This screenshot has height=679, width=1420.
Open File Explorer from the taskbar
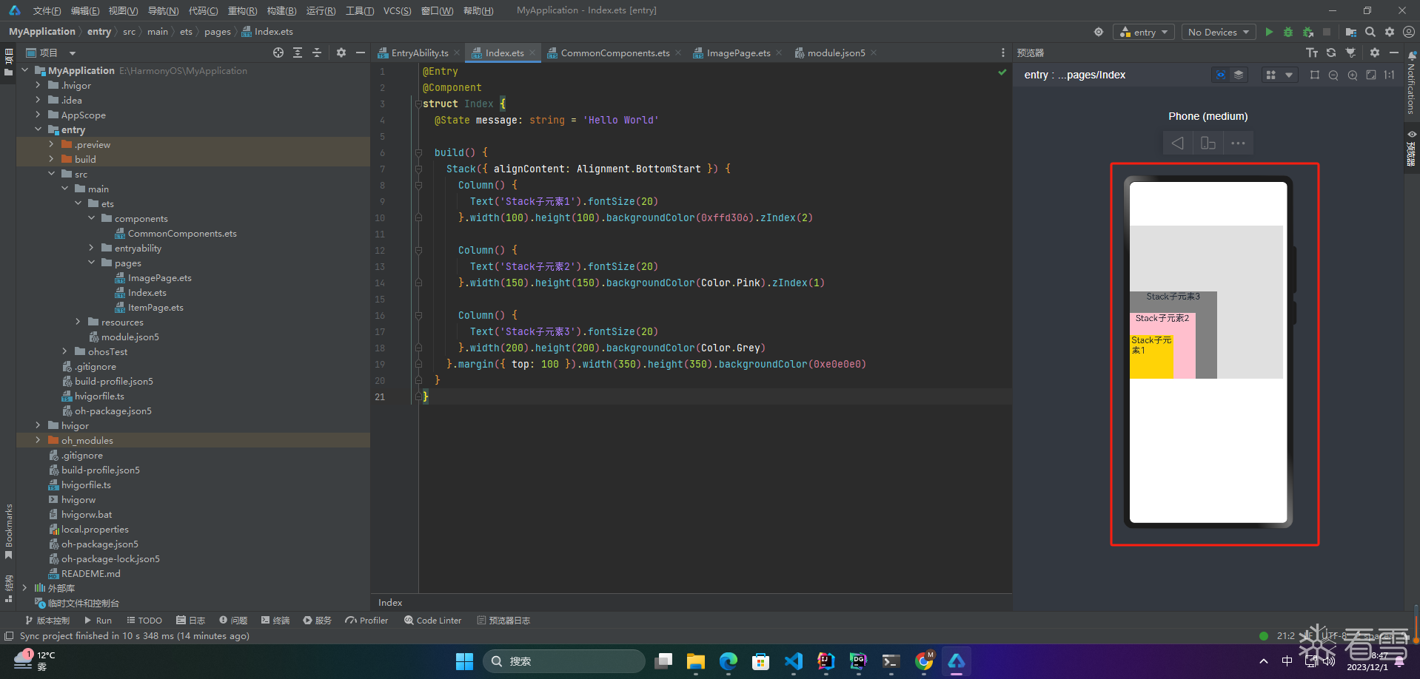pyautogui.click(x=695, y=661)
